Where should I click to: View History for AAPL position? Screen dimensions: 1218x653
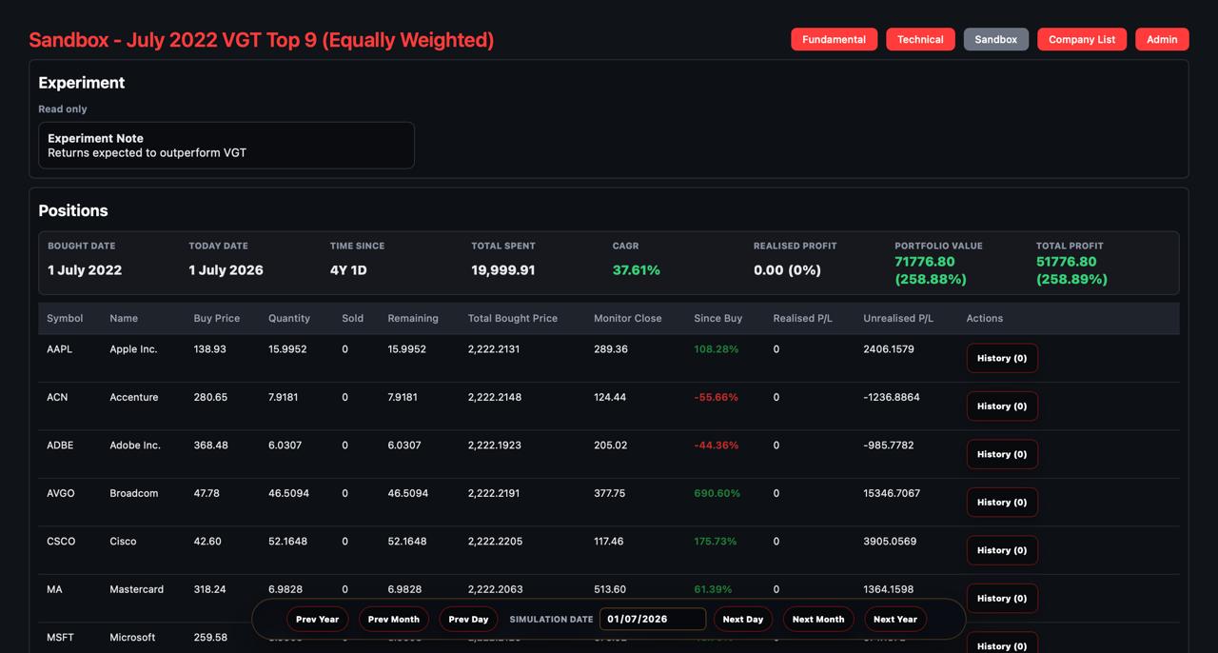[x=1002, y=358]
